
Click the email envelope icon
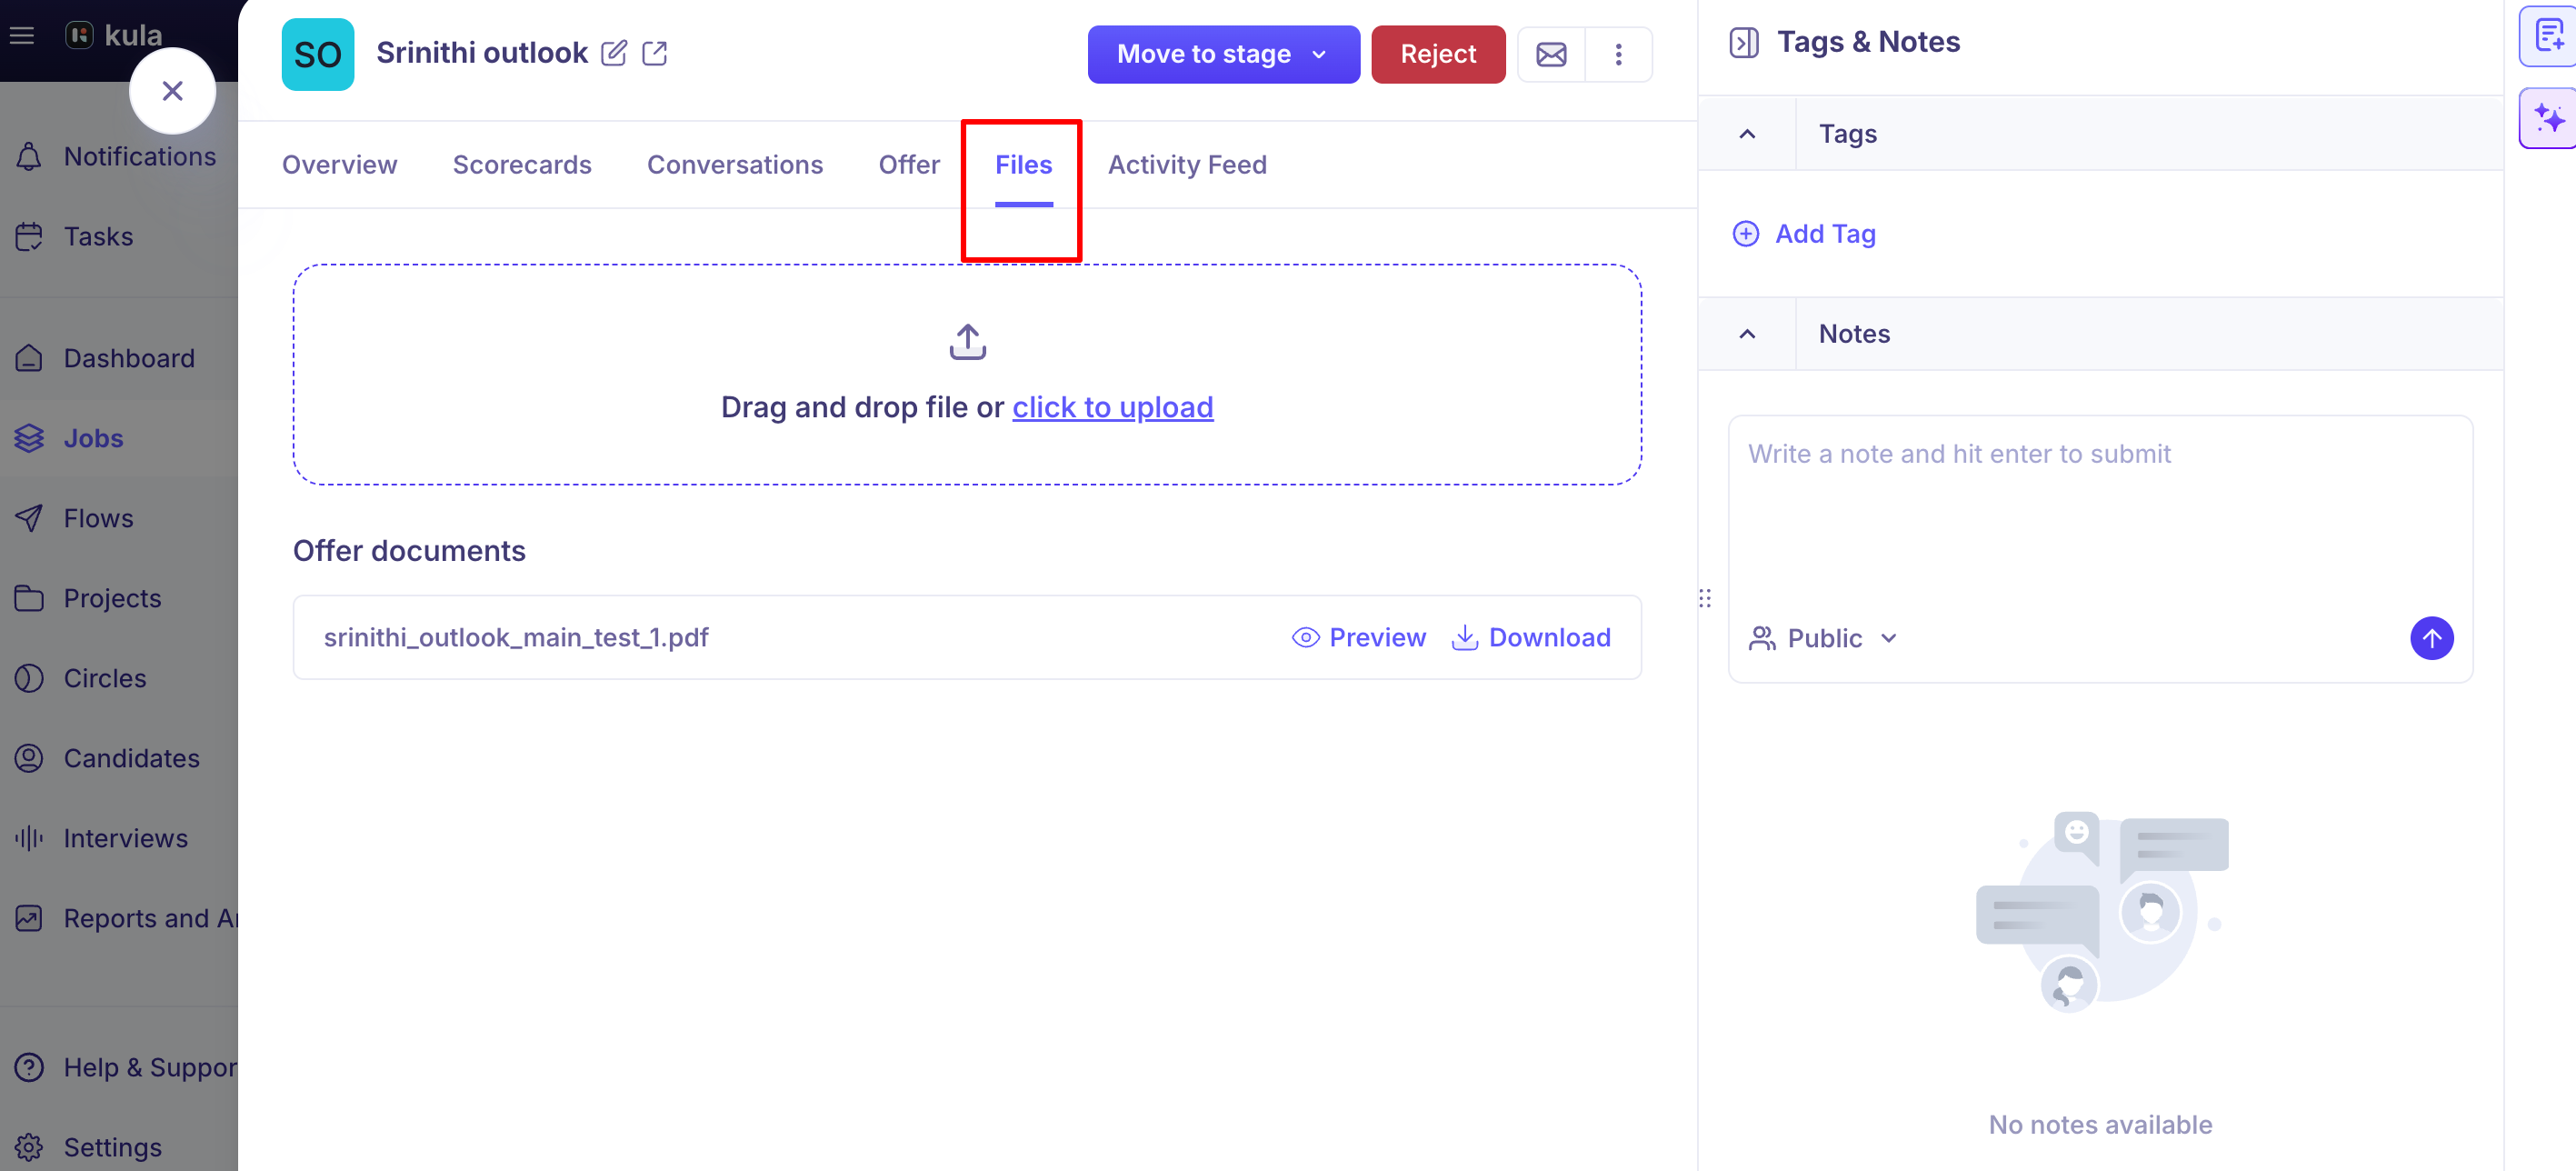[1551, 54]
